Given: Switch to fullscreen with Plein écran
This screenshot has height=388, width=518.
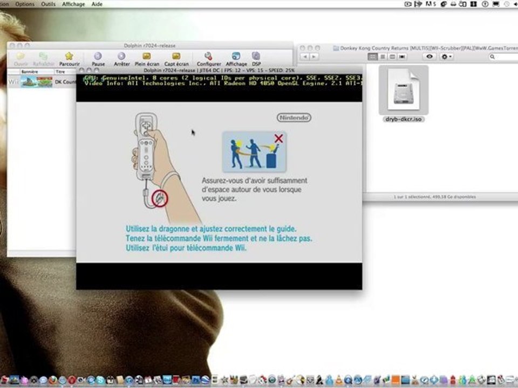Looking at the screenshot, I should tap(147, 58).
